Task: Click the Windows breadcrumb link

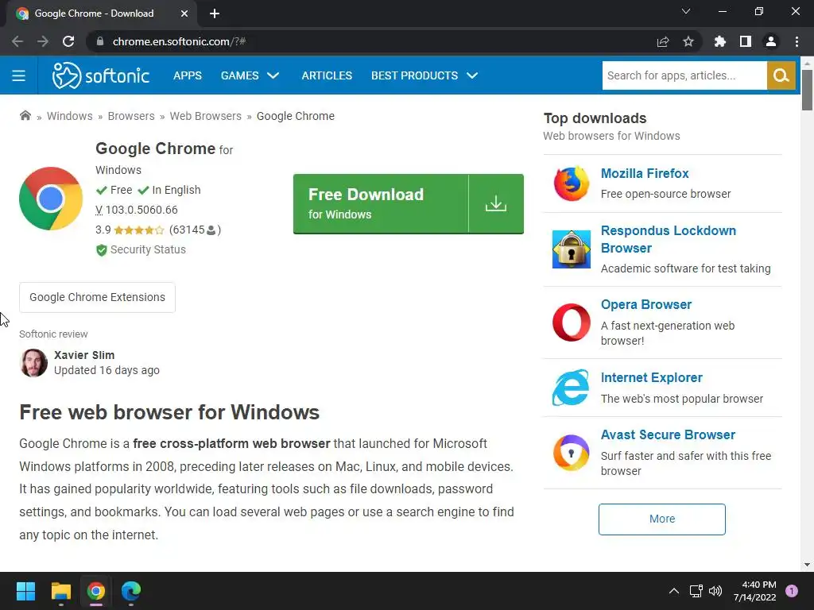Action: click(70, 116)
